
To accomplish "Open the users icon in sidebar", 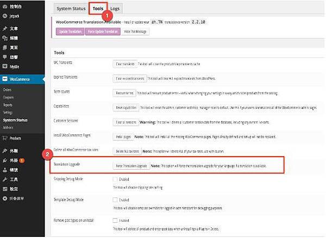I will point(5,170).
